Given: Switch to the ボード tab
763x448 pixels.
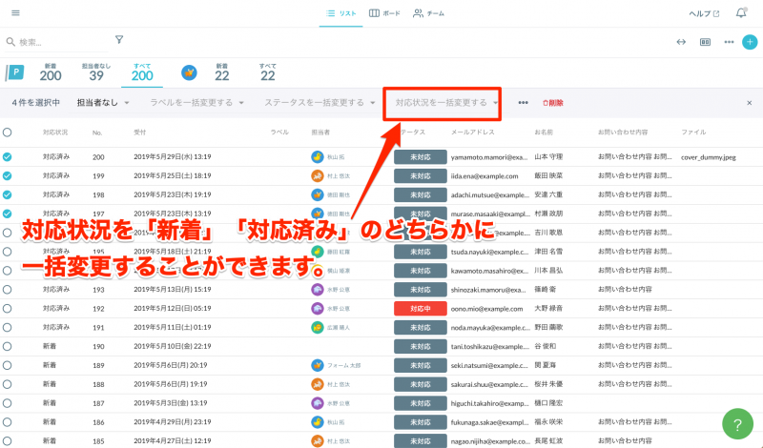Looking at the screenshot, I should pos(384,13).
